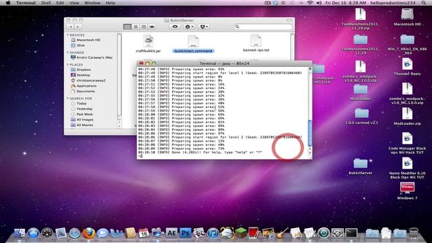Select 1.0.0 carmod v2.1 folder on desktop

361,116
